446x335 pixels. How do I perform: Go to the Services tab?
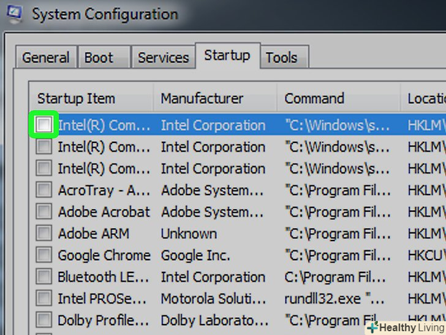pyautogui.click(x=163, y=58)
